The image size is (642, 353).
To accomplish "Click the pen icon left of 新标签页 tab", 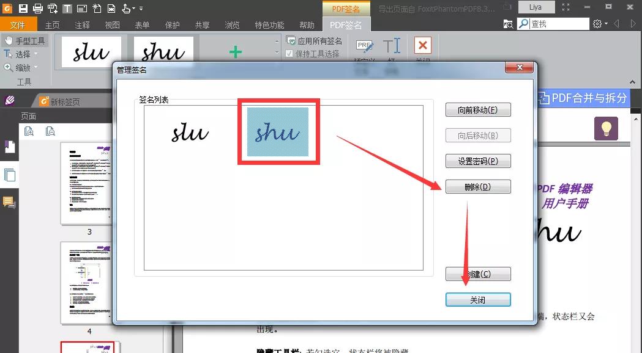I will pyautogui.click(x=10, y=101).
